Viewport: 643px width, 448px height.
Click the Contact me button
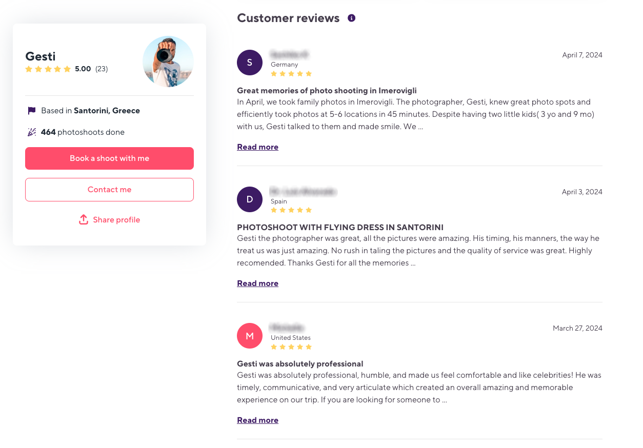(x=109, y=190)
